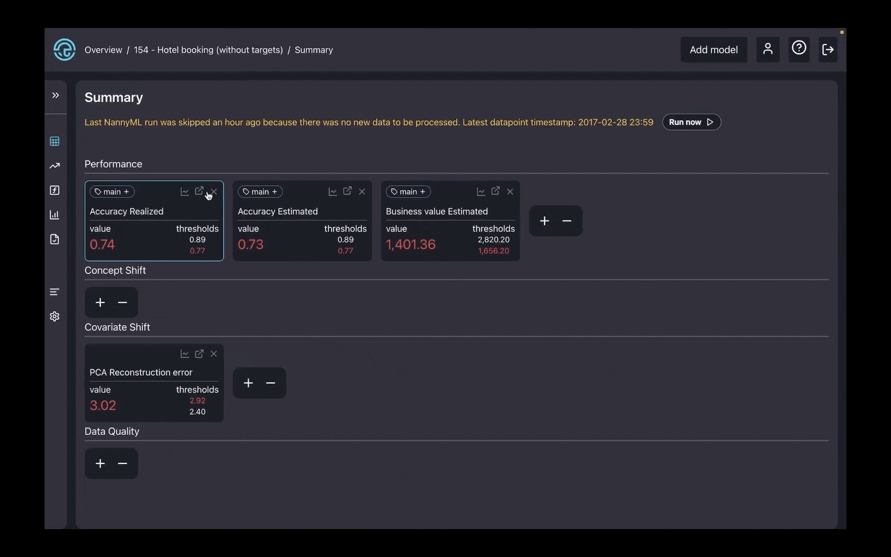Open the data quality document icon in sidebar
This screenshot has width=891, height=557.
(54, 240)
